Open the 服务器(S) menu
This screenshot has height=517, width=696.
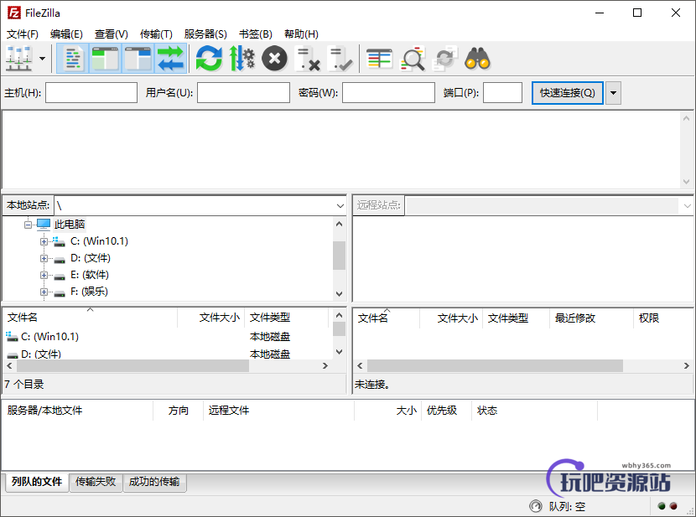point(205,34)
